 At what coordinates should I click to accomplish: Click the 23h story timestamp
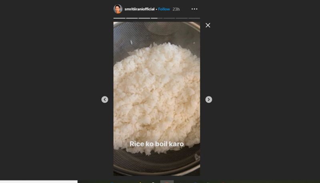(176, 9)
